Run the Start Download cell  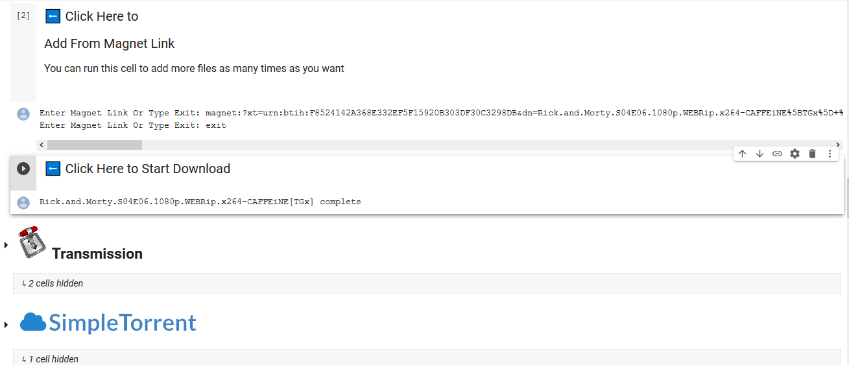(23, 169)
